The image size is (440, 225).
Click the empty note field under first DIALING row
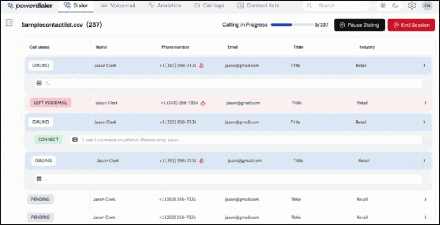pos(228,83)
